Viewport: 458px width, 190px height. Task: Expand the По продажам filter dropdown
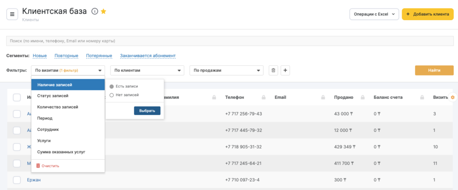pyautogui.click(x=226, y=71)
